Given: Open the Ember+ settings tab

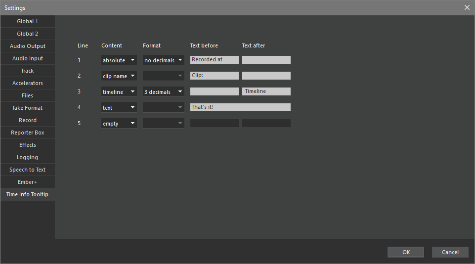Looking at the screenshot, I should point(28,182).
